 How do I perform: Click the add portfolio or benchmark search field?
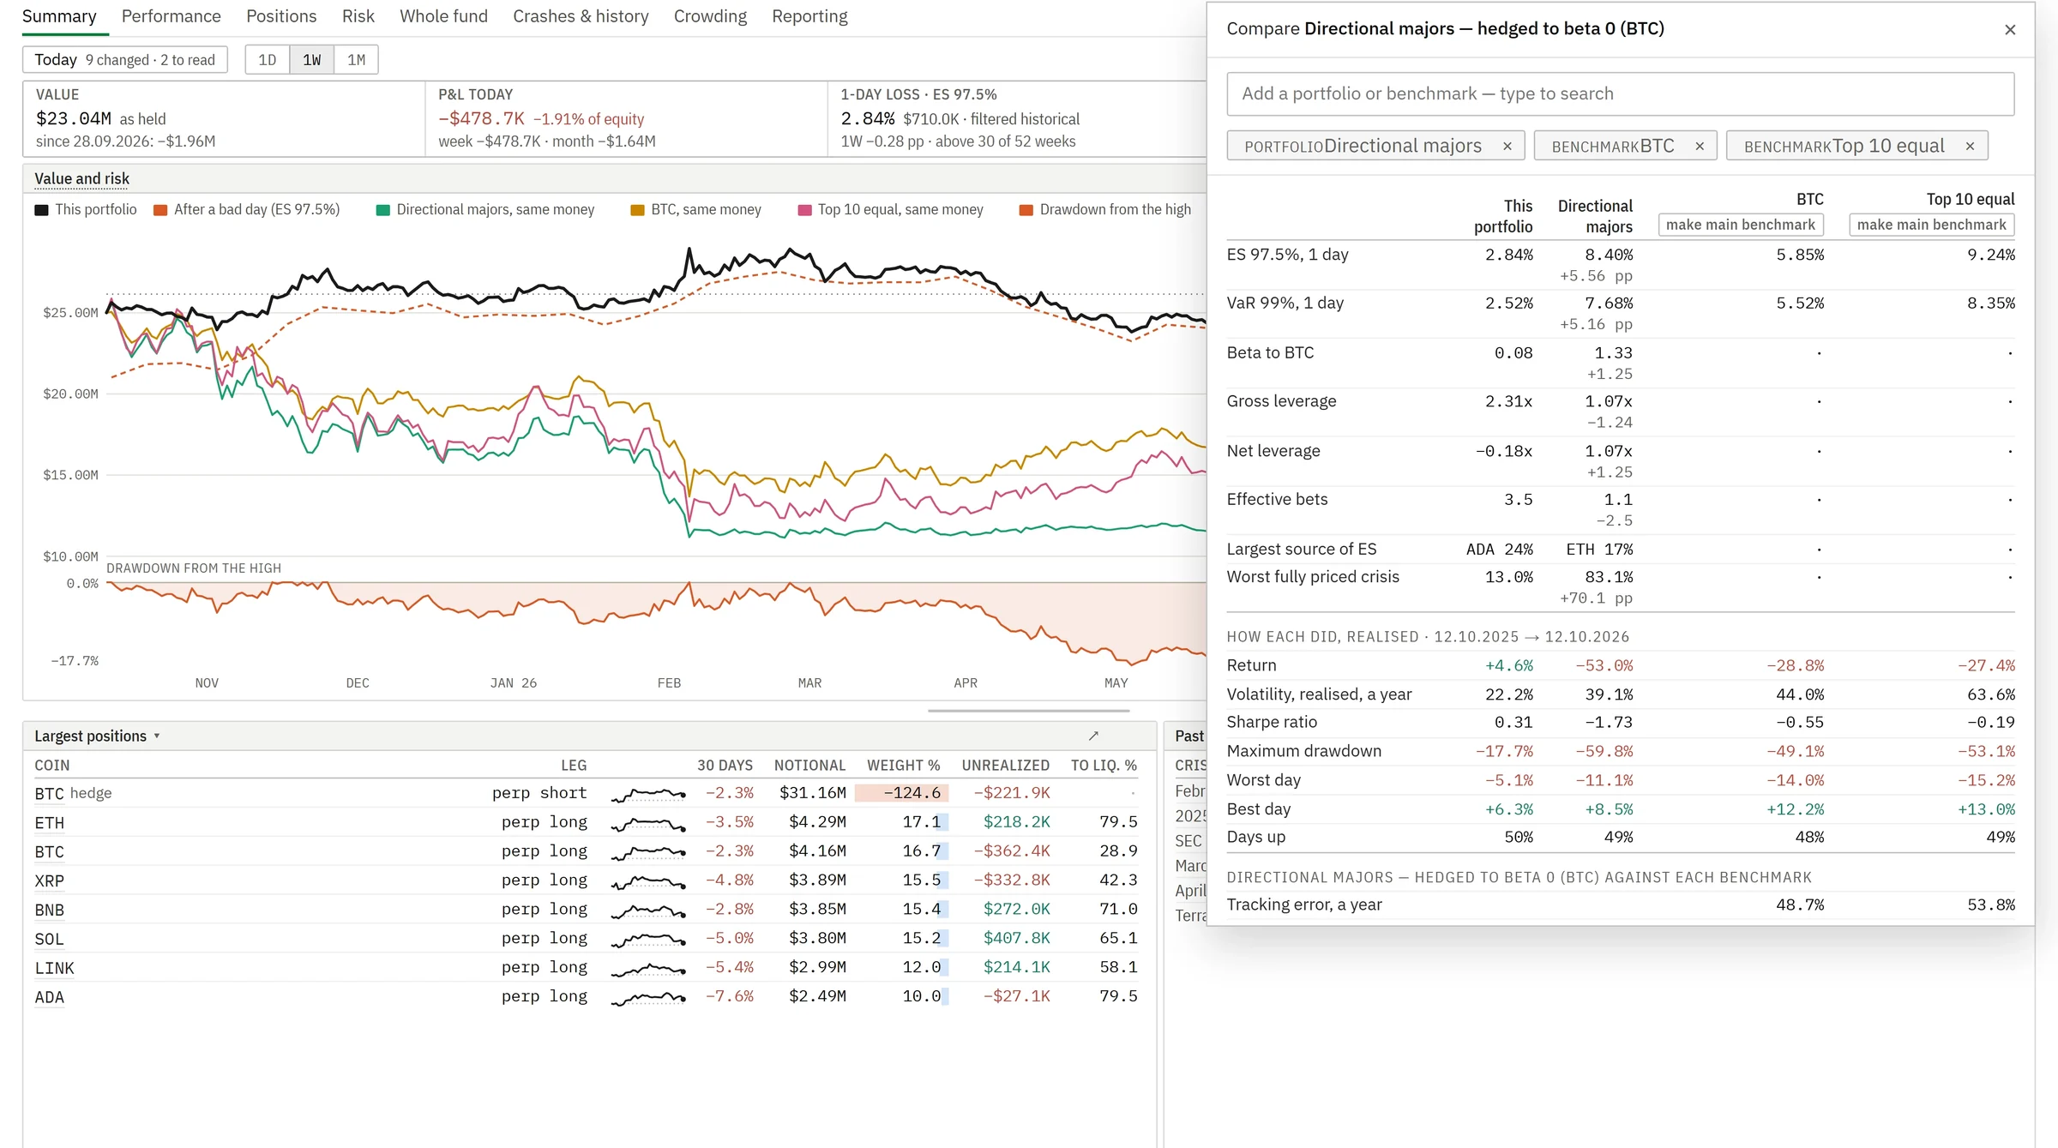pyautogui.click(x=1620, y=93)
